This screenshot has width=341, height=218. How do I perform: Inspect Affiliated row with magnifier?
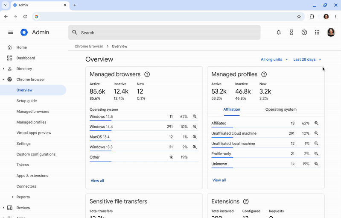click(316, 123)
